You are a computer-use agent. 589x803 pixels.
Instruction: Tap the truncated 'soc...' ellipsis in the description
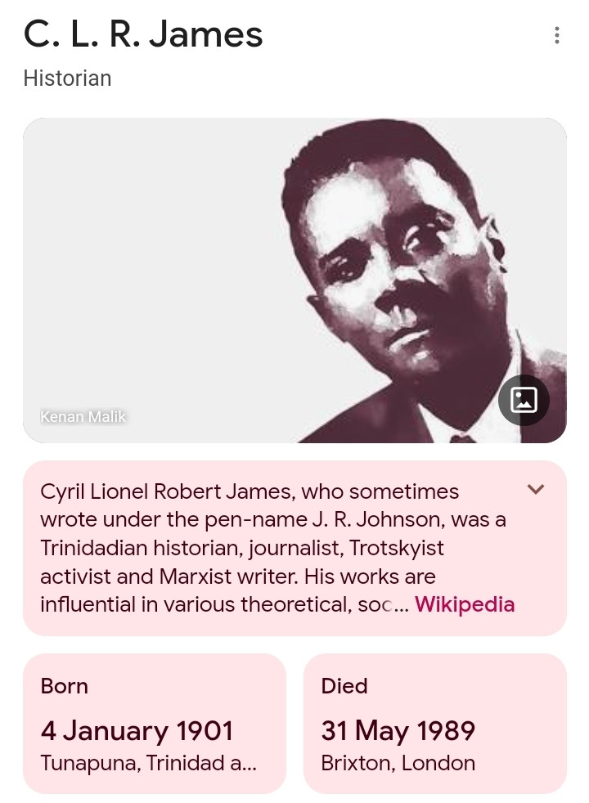(393, 605)
